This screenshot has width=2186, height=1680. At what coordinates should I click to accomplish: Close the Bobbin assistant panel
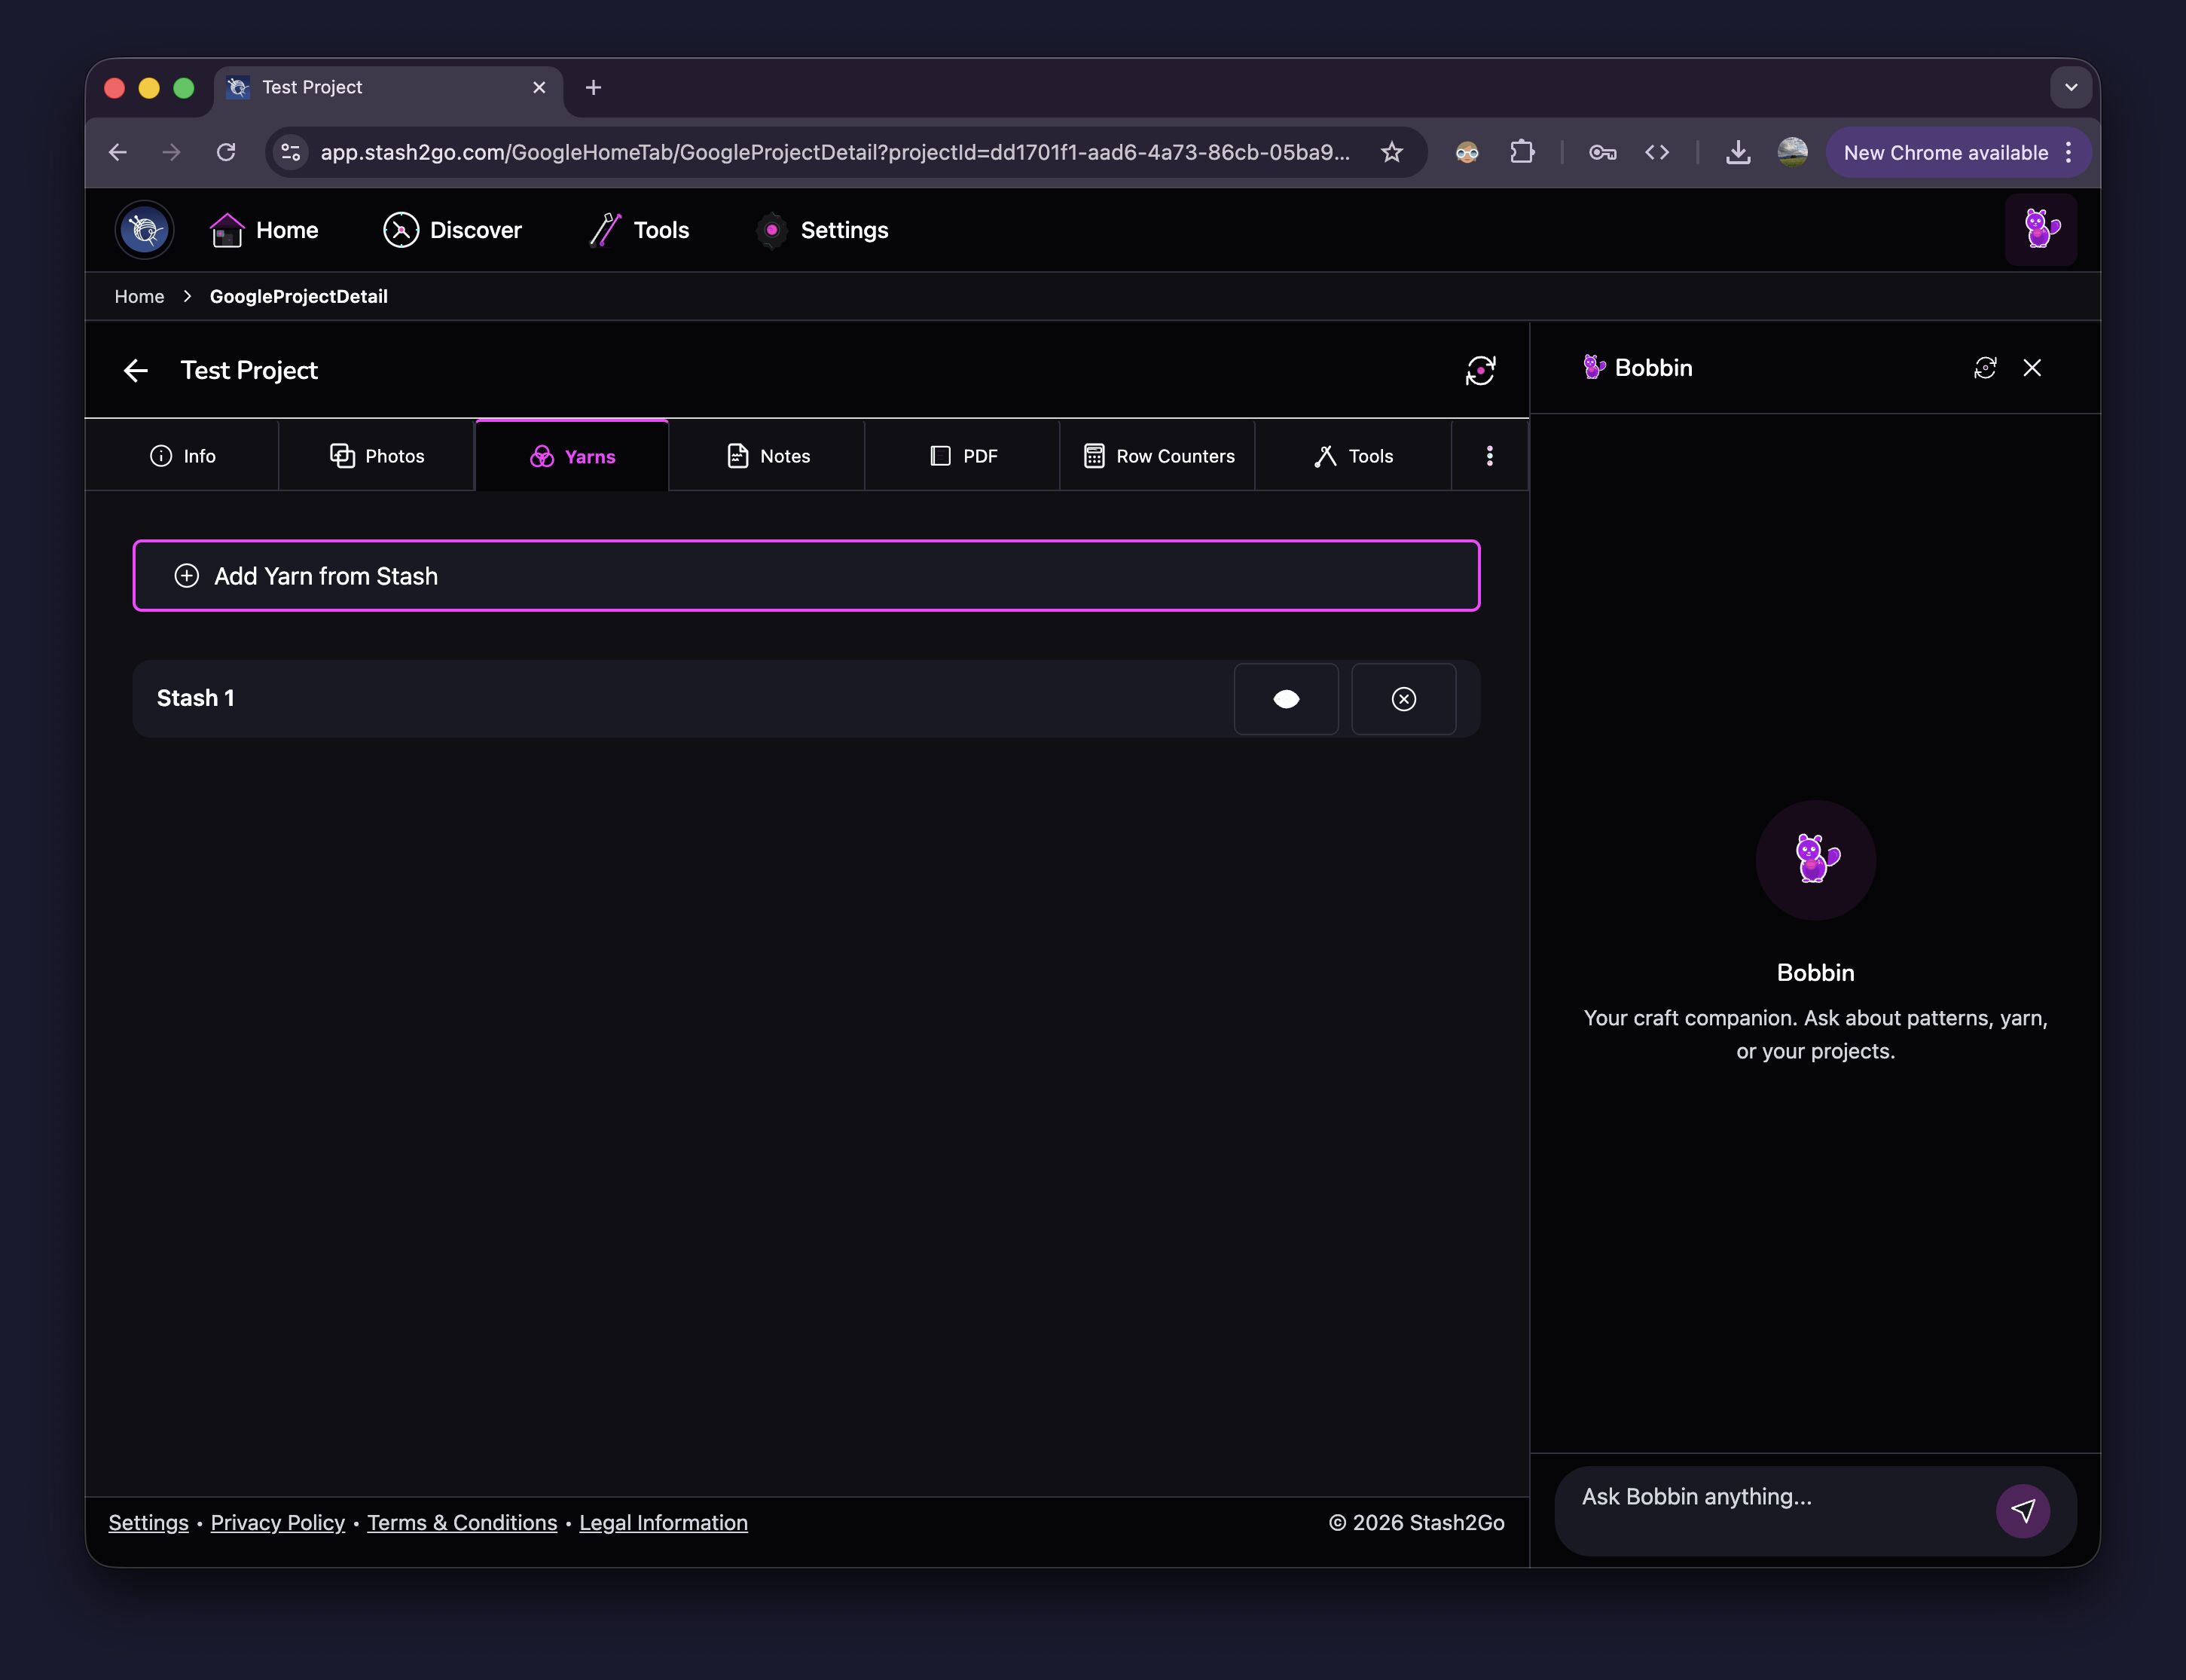pos(2032,368)
